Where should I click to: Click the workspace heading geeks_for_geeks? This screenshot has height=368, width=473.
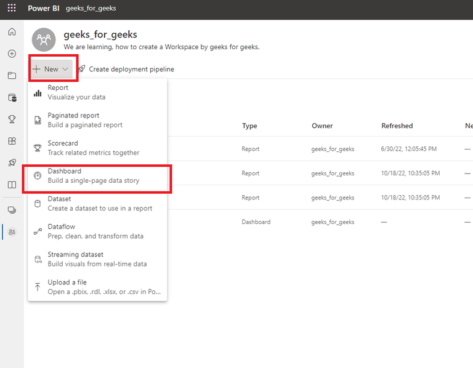click(x=100, y=34)
